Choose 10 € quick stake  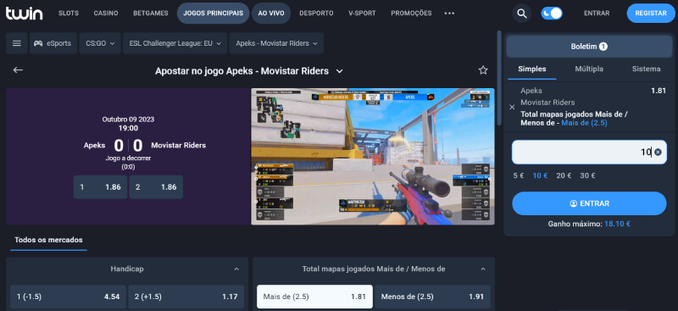[540, 175]
